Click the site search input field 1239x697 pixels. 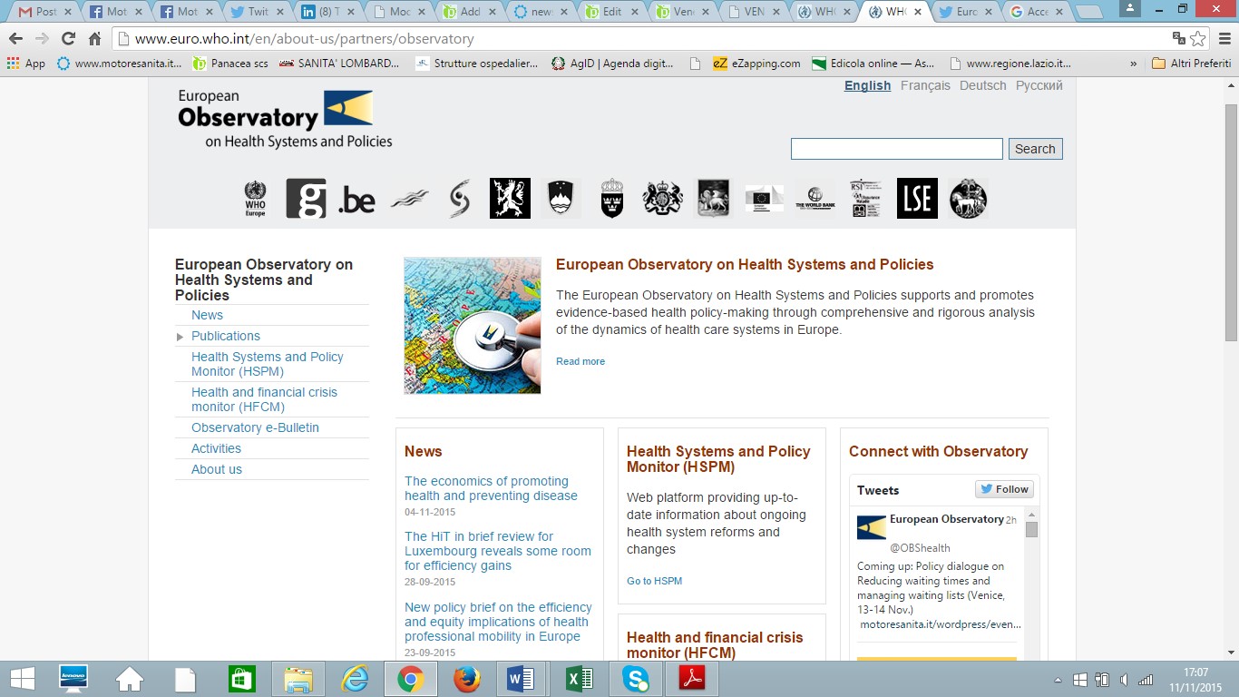point(896,149)
